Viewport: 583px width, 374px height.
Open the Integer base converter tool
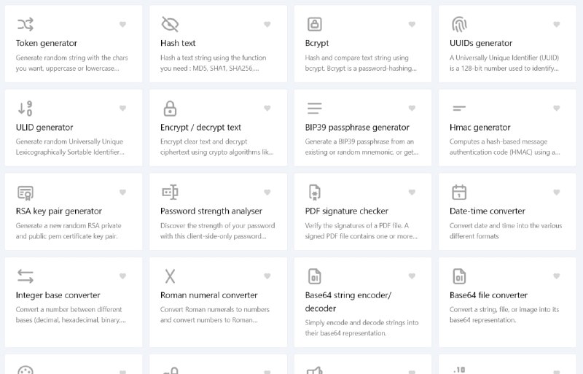(74, 302)
